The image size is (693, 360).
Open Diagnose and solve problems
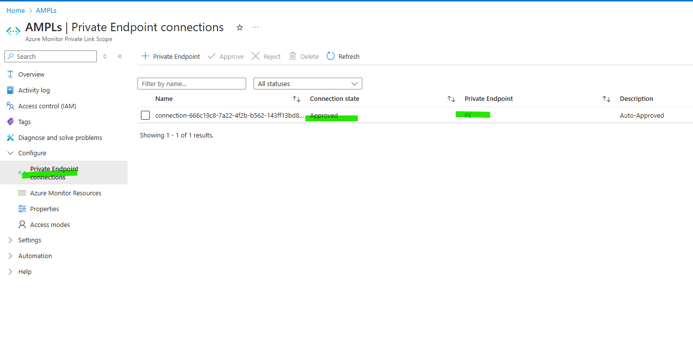[x=60, y=137]
